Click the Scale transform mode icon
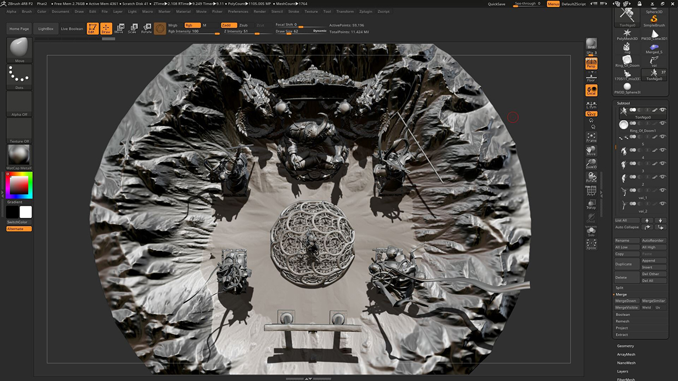 coord(132,28)
